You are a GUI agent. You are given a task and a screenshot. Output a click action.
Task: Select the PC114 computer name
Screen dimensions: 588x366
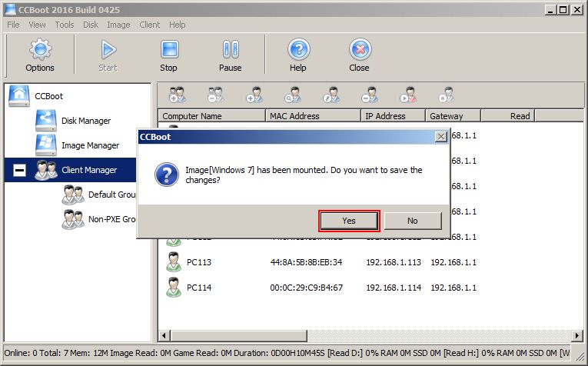pyautogui.click(x=199, y=288)
